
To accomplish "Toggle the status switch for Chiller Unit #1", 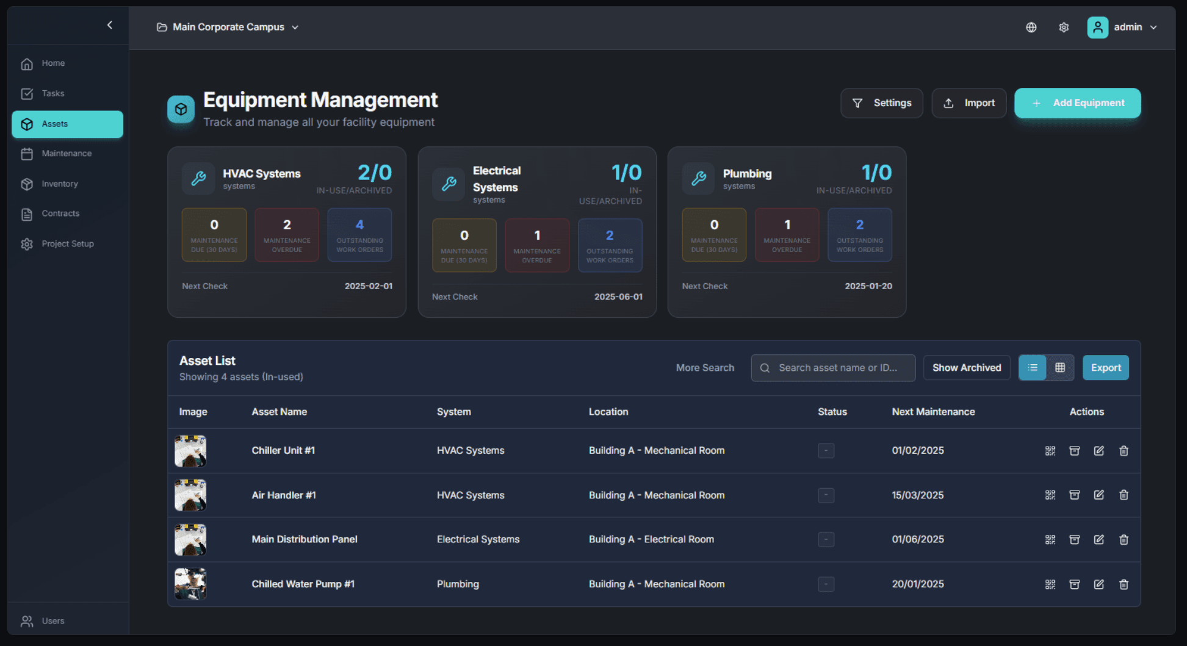I will point(826,450).
